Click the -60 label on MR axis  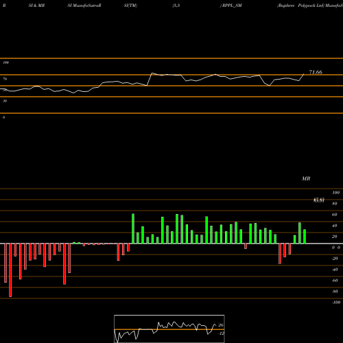335,281
